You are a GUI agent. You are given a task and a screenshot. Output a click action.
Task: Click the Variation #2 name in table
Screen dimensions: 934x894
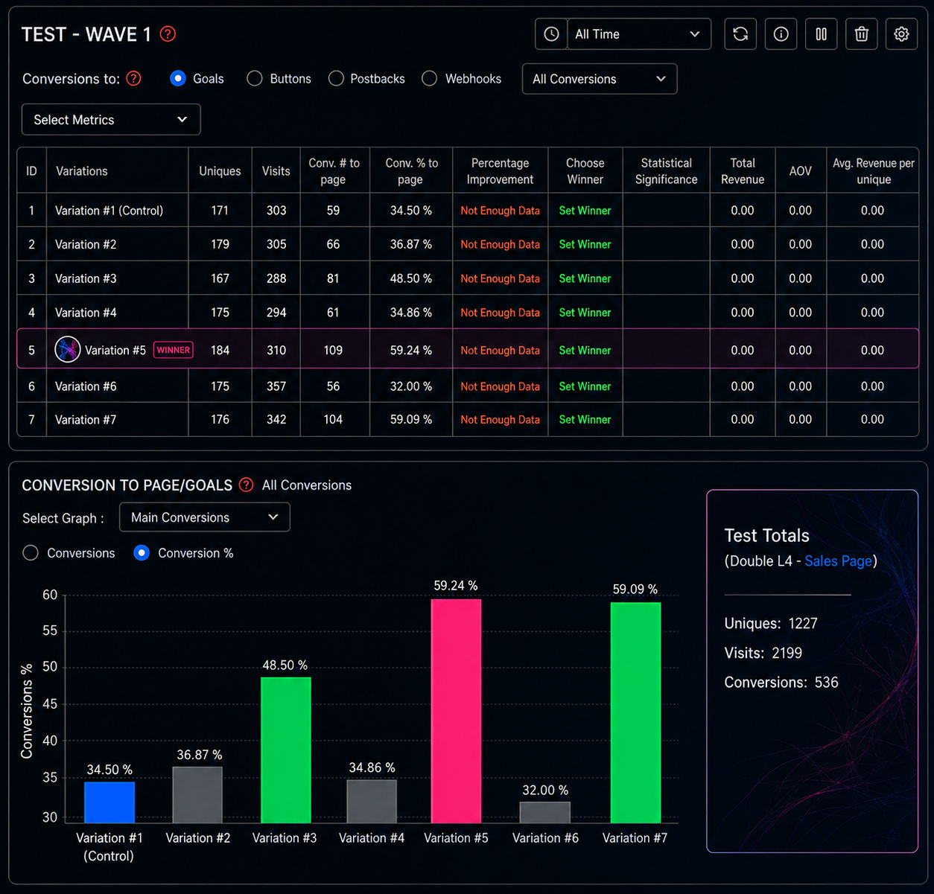coord(86,244)
